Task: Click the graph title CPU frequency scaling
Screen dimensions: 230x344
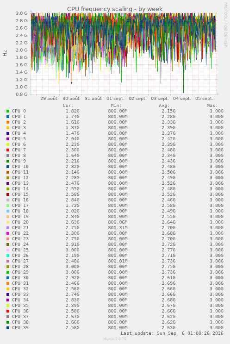Action: (x=115, y=9)
